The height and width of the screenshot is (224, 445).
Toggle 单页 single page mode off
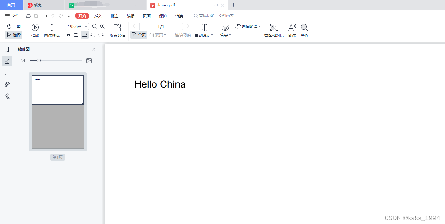(138, 35)
